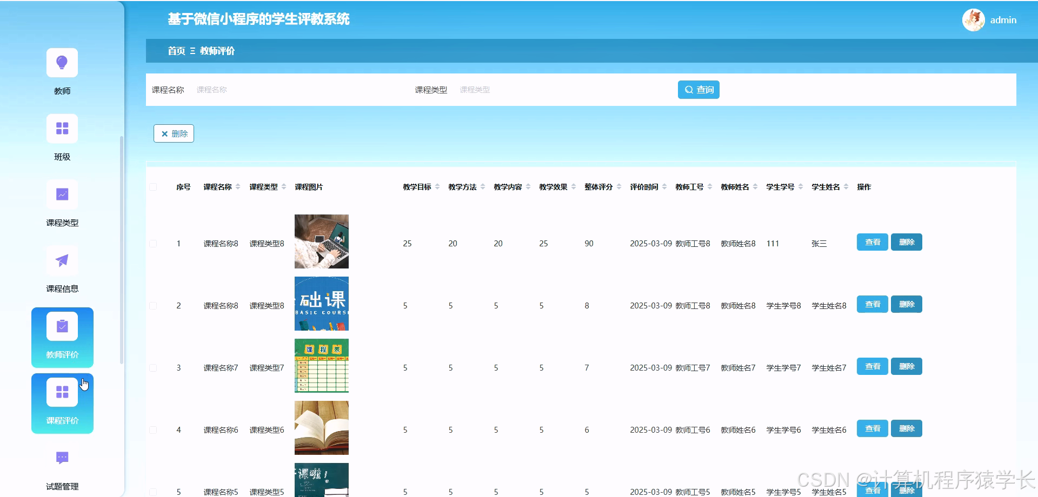
Task: Sort table by 教学内容 column arrows
Action: point(528,187)
